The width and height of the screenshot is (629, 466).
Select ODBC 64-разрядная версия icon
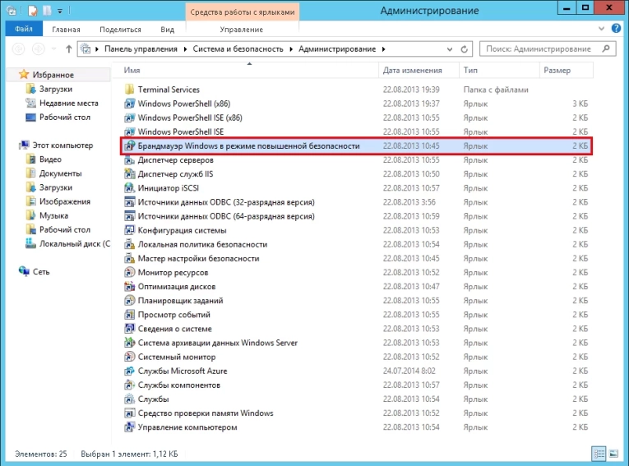129,216
